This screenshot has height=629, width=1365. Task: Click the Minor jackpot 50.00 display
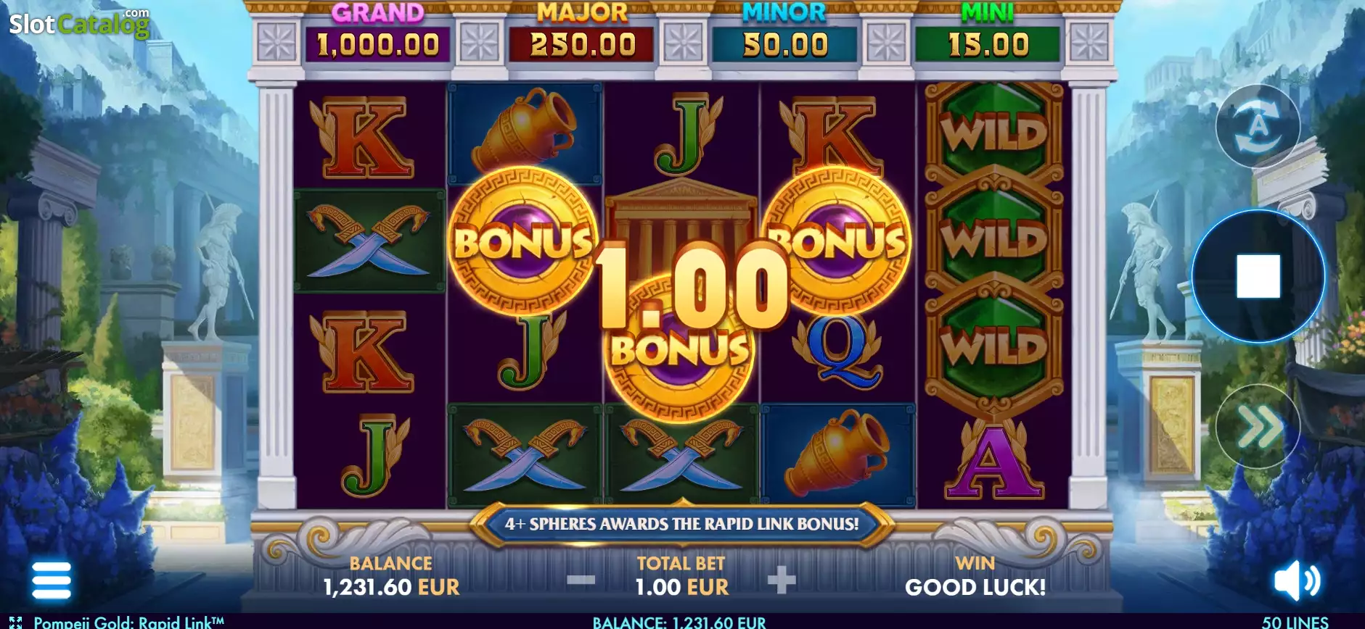(785, 44)
